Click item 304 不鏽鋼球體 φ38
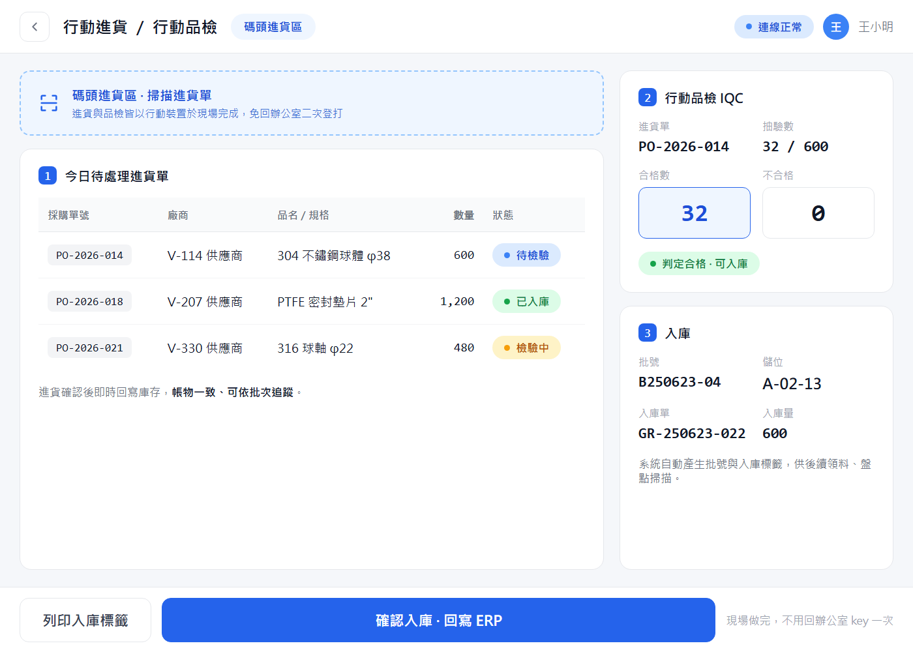This screenshot has height=652, width=913. [x=334, y=256]
